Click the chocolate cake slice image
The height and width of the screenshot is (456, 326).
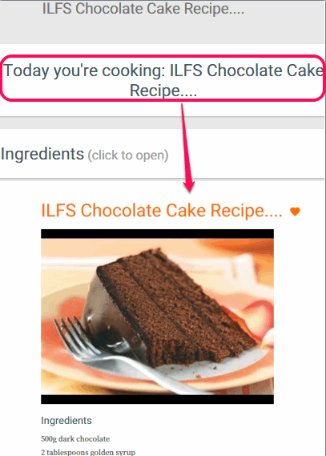tap(157, 317)
